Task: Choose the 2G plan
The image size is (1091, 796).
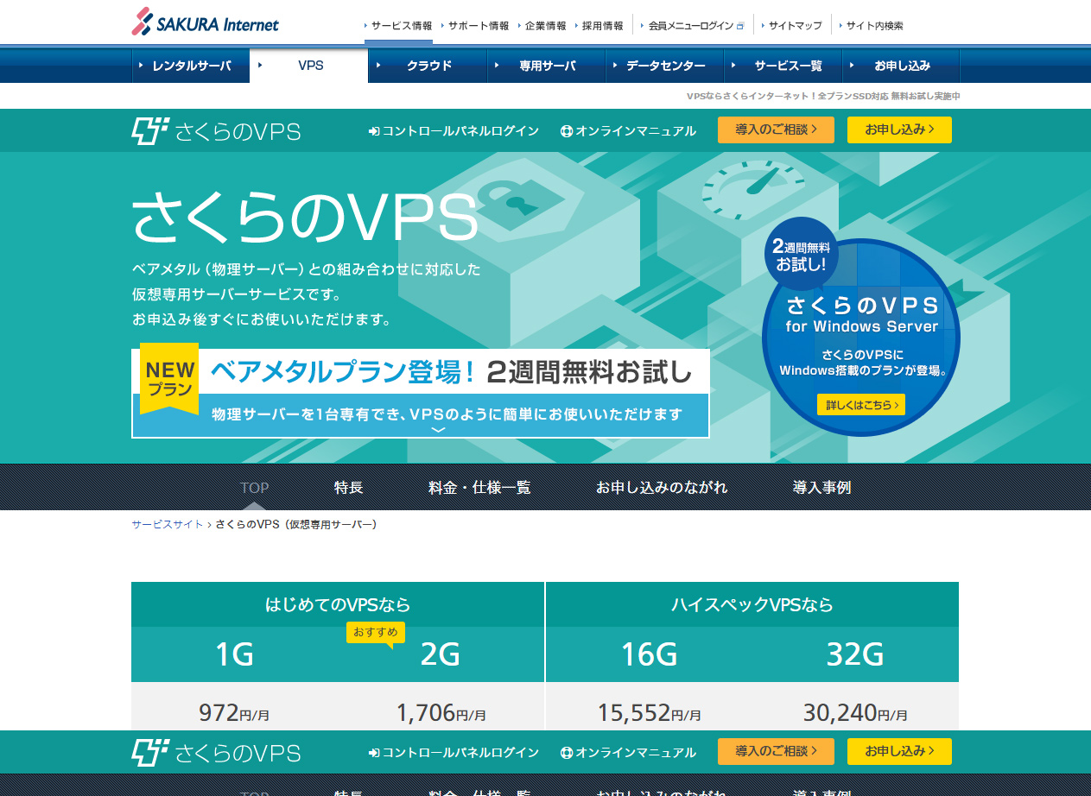Action: coord(441,655)
